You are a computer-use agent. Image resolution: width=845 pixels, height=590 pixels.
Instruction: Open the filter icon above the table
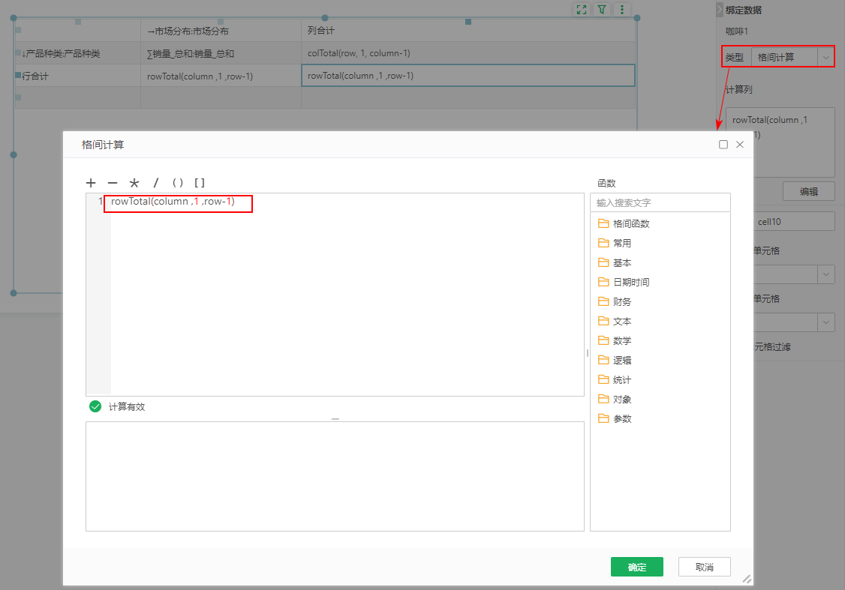[x=601, y=10]
